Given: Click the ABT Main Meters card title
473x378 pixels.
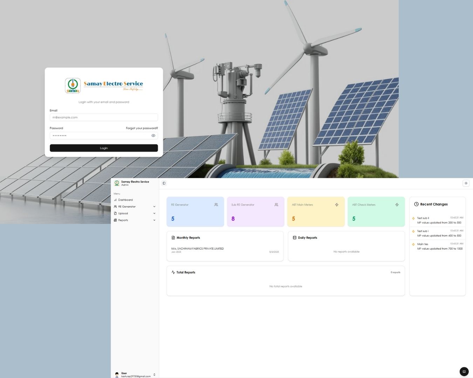Looking at the screenshot, I should click(302, 205).
